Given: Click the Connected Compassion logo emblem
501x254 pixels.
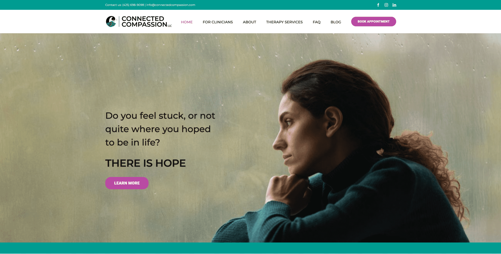Looking at the screenshot, I should (x=111, y=22).
